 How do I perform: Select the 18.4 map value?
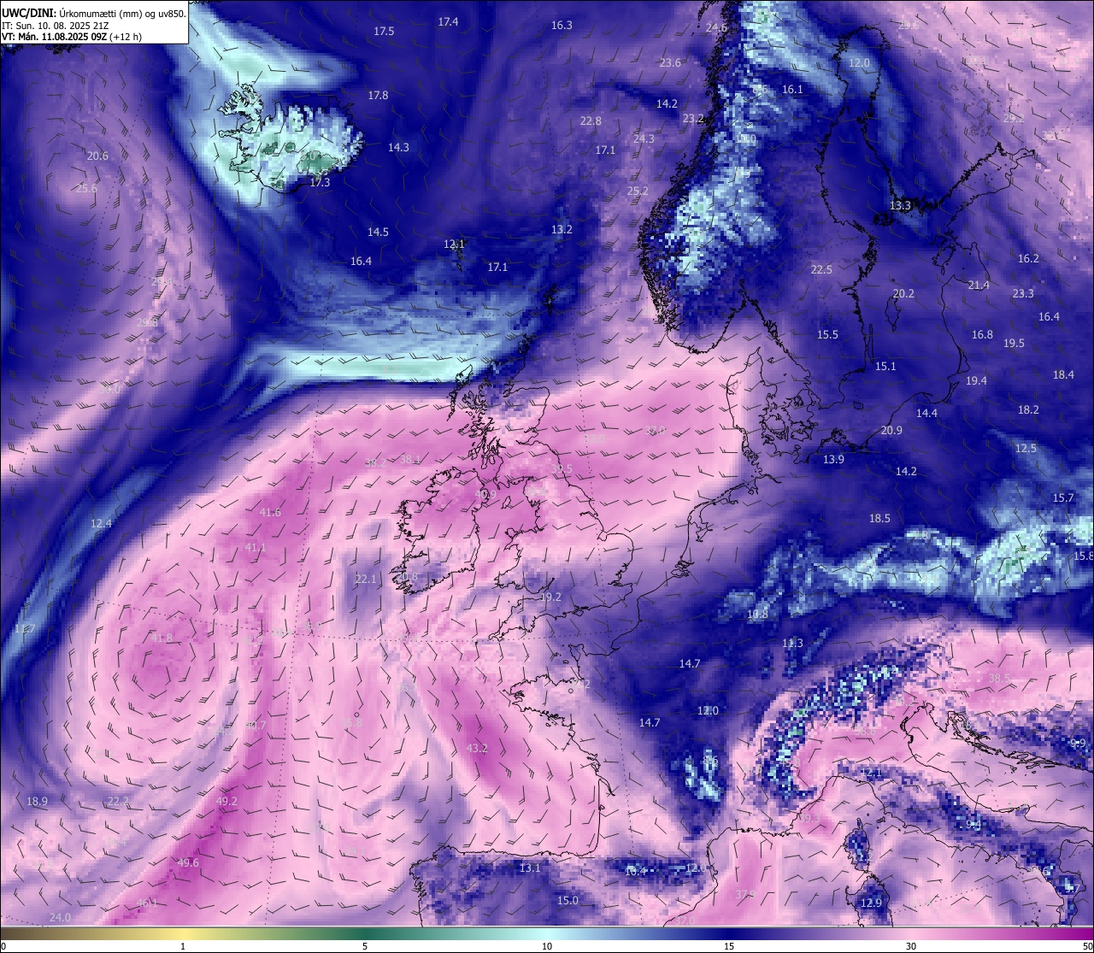click(1063, 375)
